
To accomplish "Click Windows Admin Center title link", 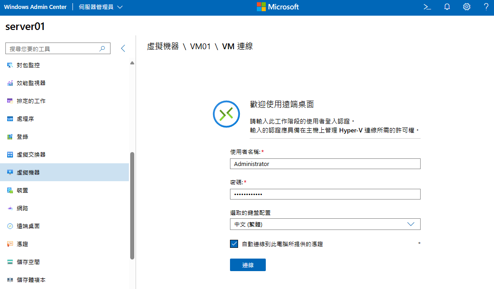I will 35,7.
